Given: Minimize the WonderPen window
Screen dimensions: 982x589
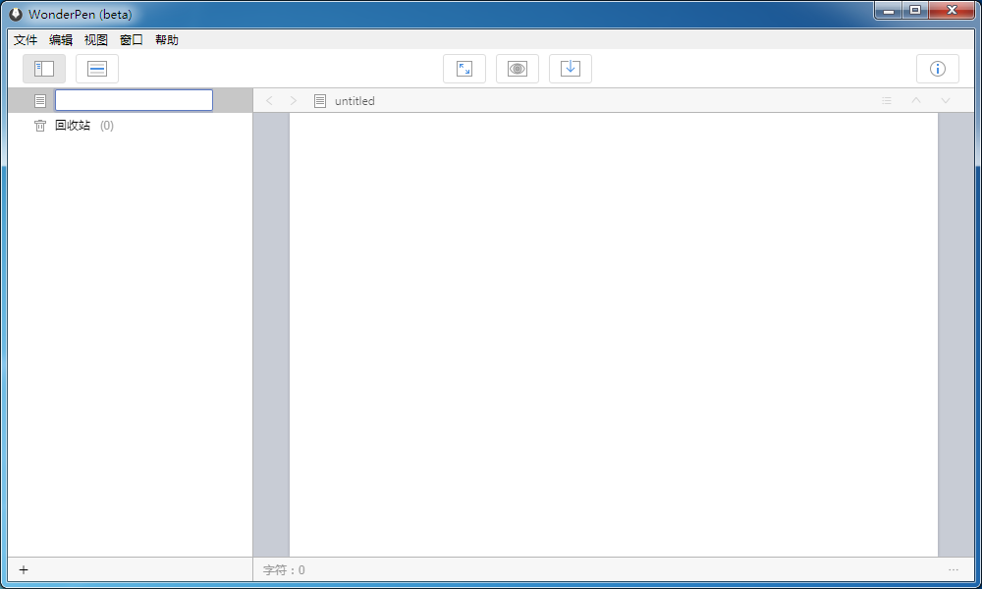Looking at the screenshot, I should coord(888,11).
